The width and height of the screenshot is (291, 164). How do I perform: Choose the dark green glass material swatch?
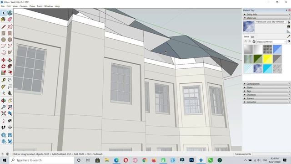tap(258, 59)
